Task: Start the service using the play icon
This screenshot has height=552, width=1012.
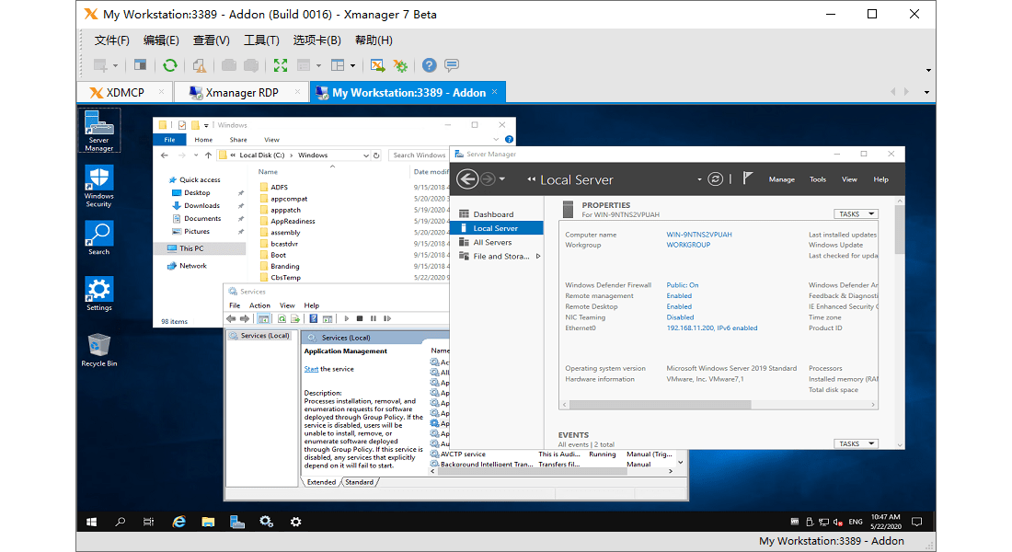Action: pos(347,318)
